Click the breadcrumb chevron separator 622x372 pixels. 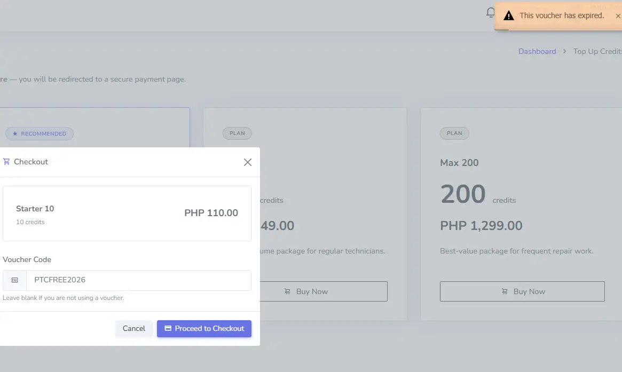pos(564,52)
